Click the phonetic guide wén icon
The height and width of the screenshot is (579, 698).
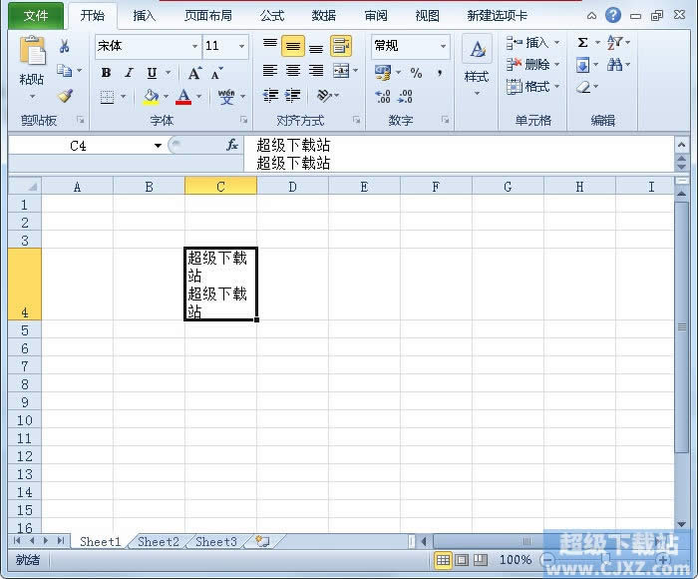click(226, 96)
